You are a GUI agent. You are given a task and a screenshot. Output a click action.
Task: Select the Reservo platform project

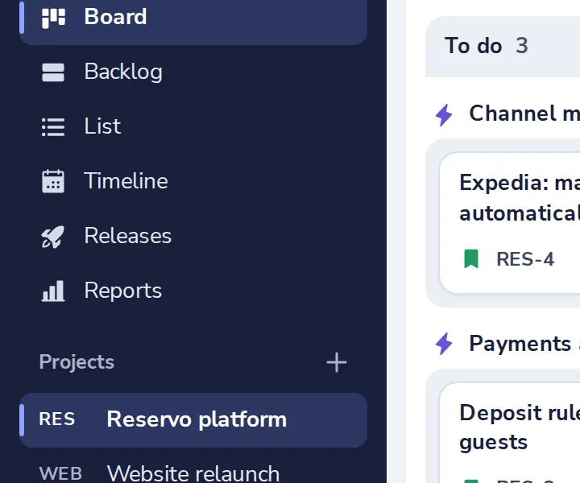[193, 420]
